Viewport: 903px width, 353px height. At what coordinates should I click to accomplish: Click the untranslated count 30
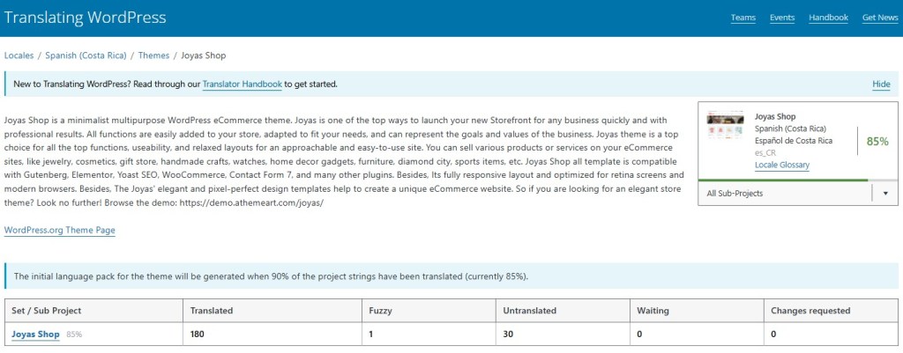pos(509,335)
